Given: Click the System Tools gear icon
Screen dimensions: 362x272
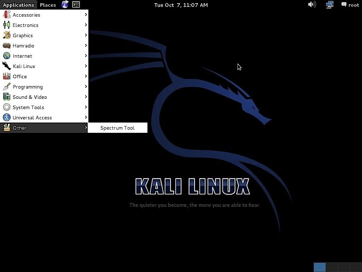Looking at the screenshot, I should (x=6, y=107).
